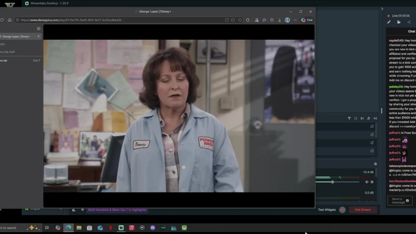Add this page to favorites star

tap(240, 20)
